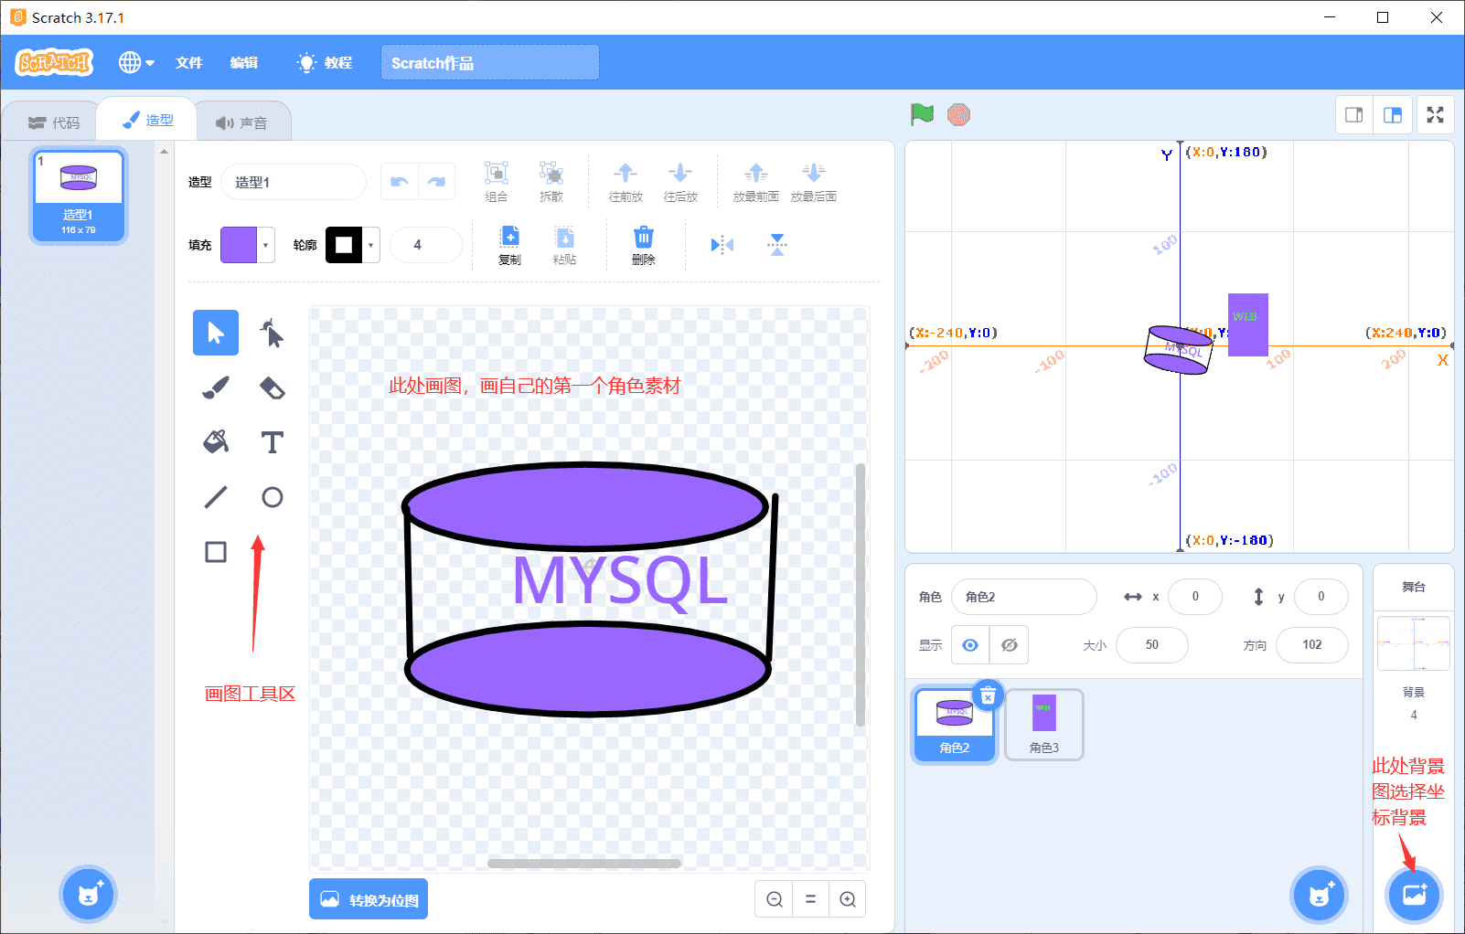Zoom out the paint canvas

tap(775, 899)
